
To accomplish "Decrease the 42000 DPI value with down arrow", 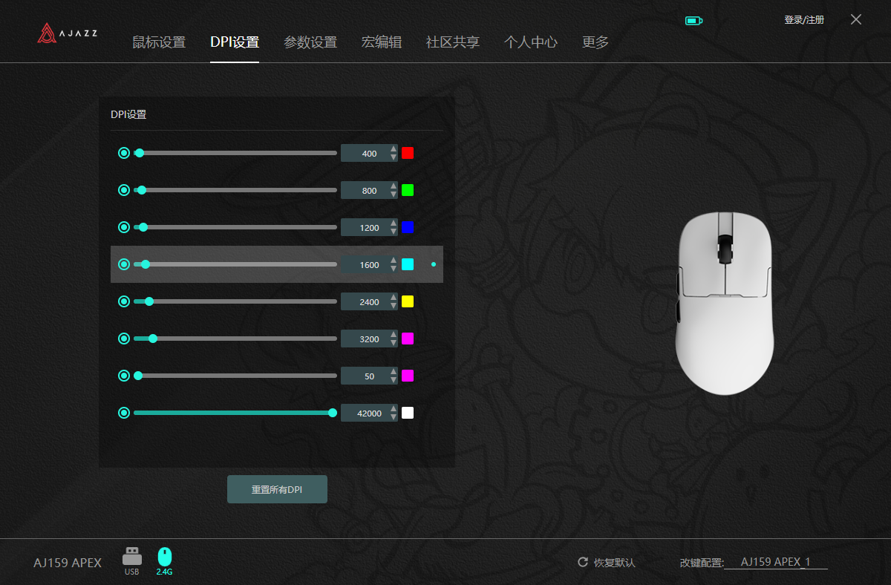I will click(x=394, y=417).
